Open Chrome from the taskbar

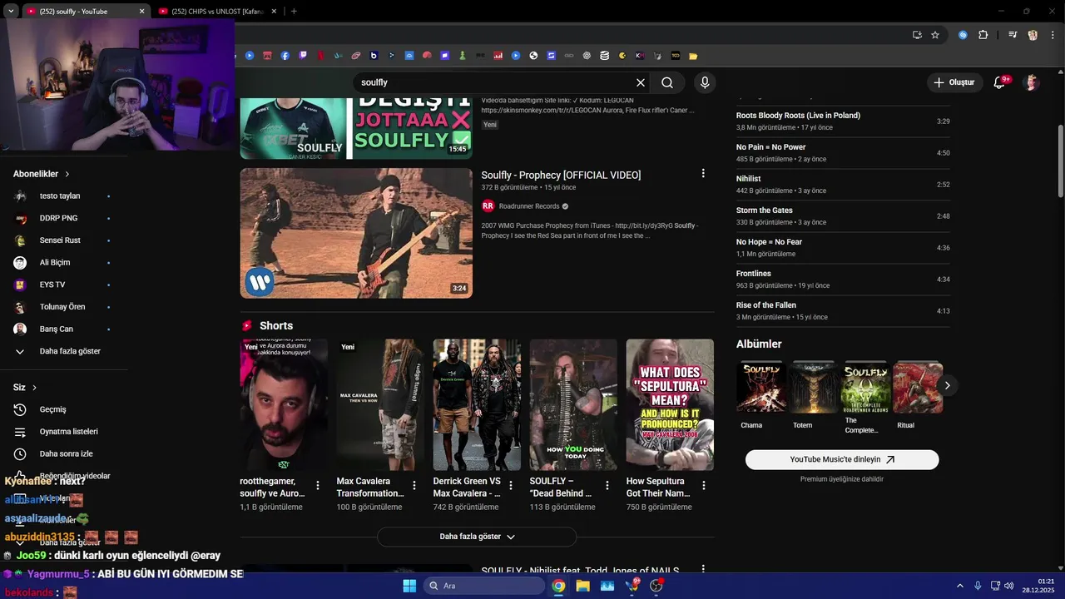pos(558,586)
